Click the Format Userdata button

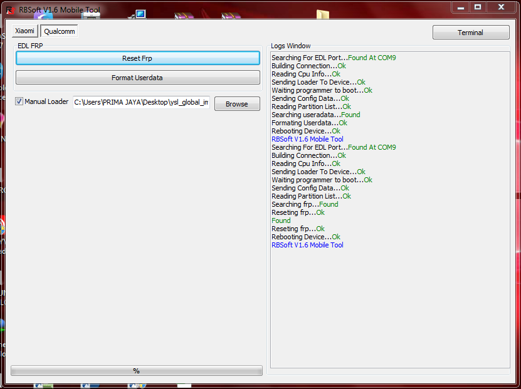tap(137, 78)
